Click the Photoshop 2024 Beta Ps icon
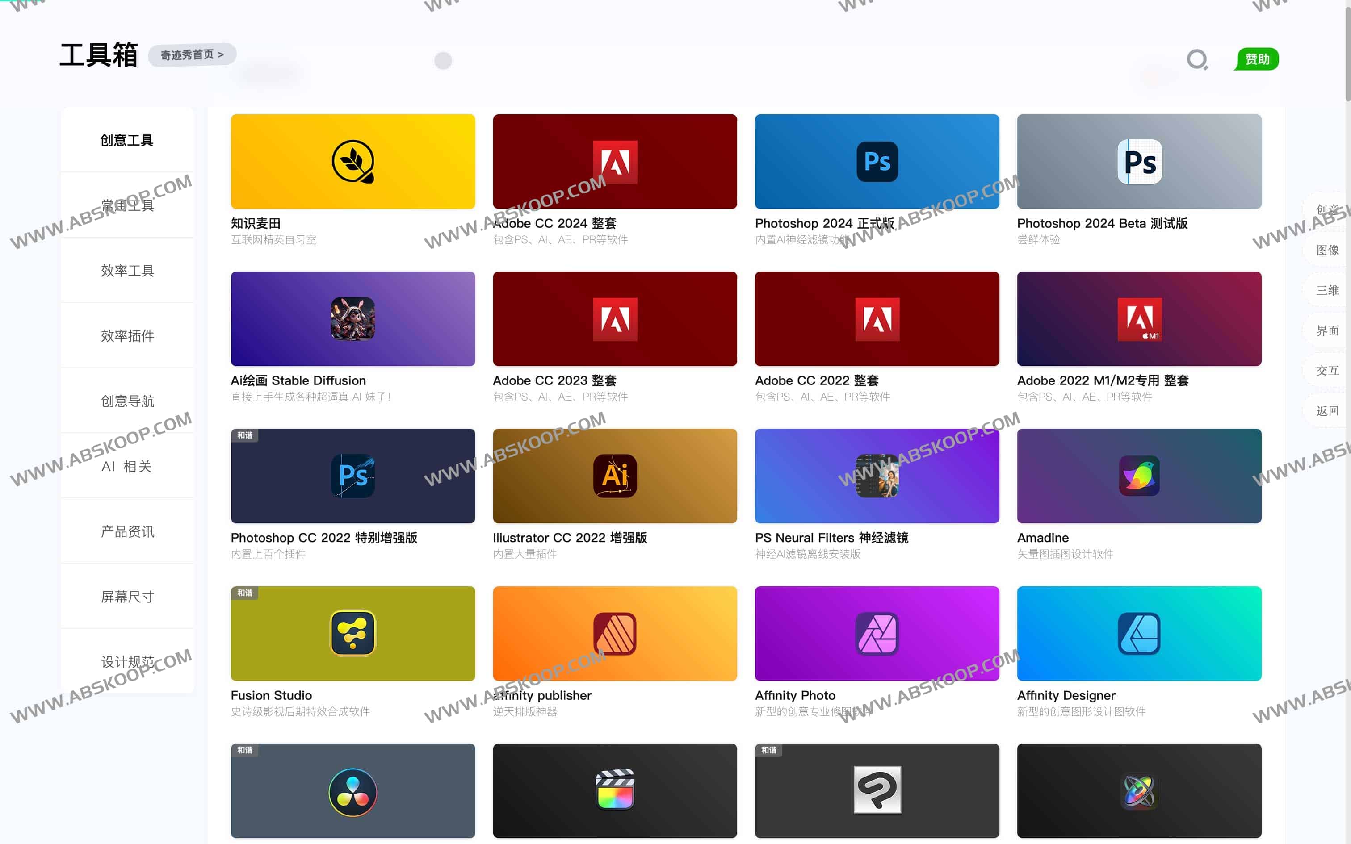 coord(1139,162)
